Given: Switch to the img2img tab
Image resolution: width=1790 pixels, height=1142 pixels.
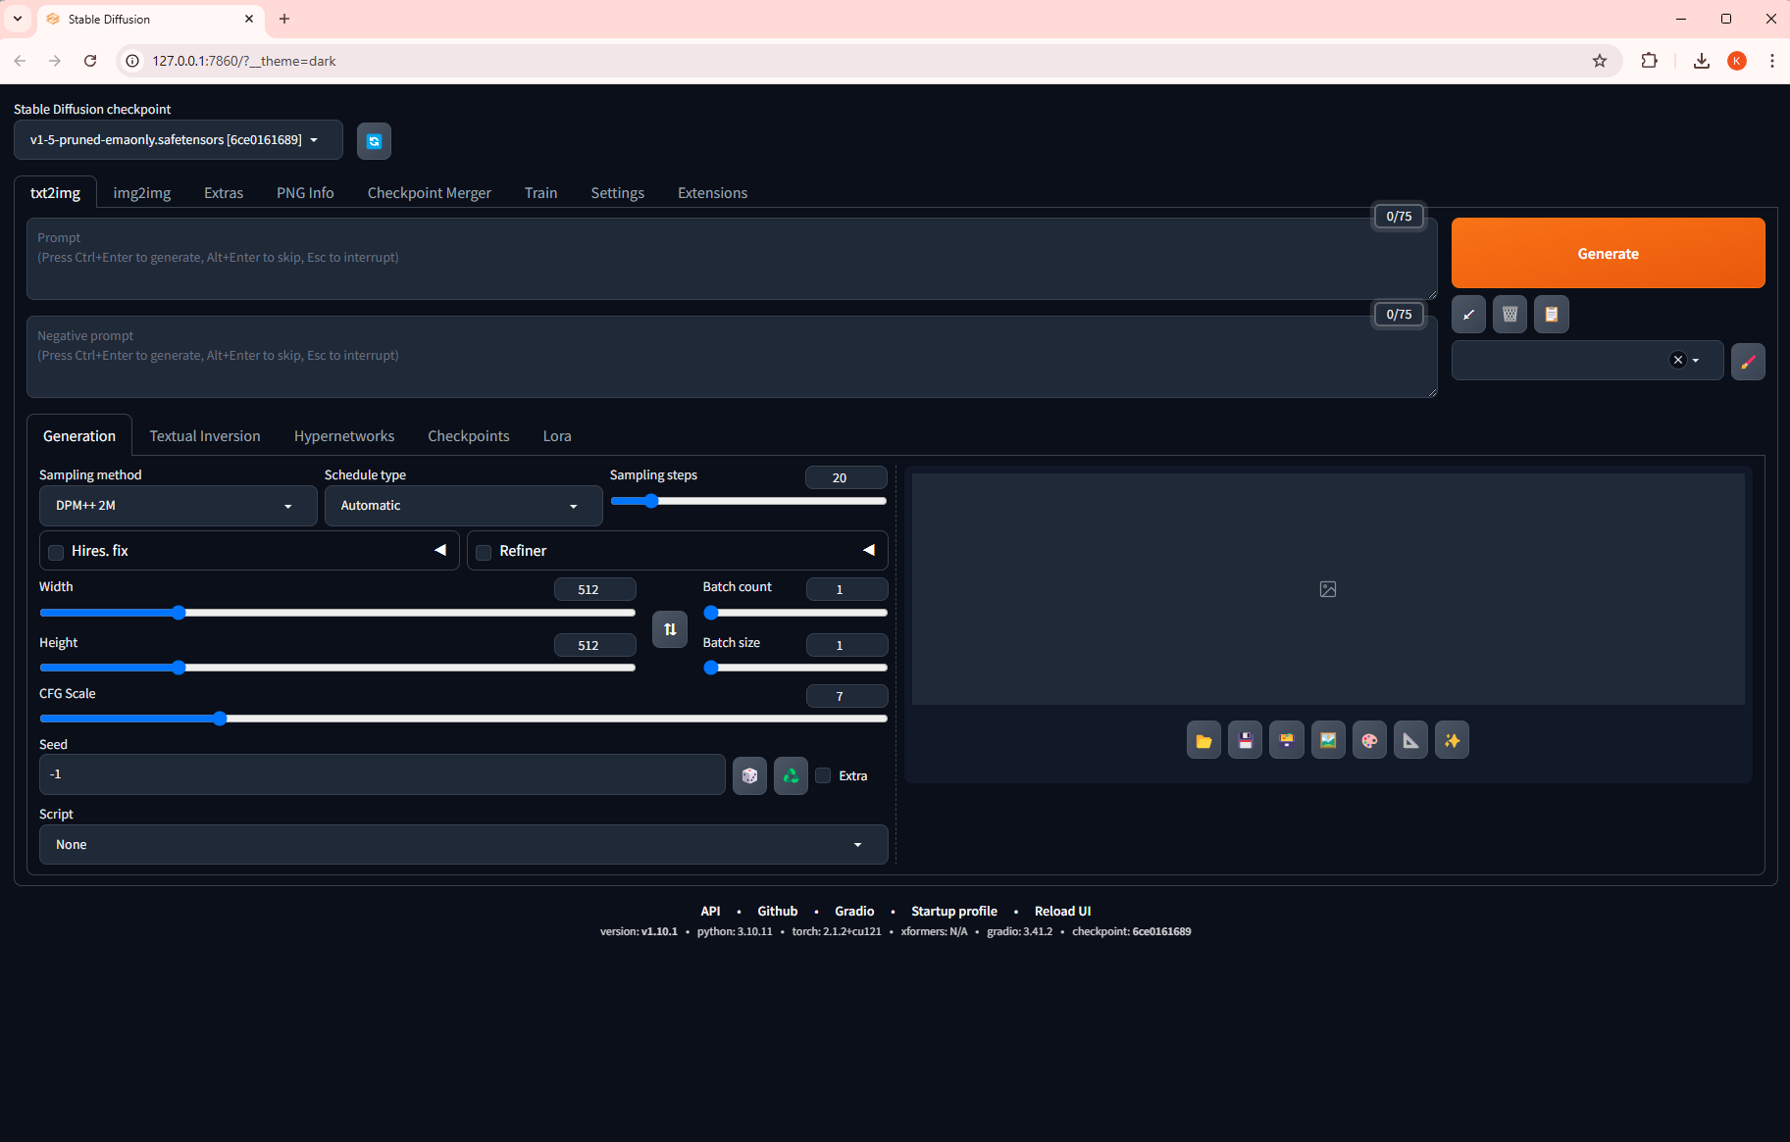Looking at the screenshot, I should [x=142, y=193].
